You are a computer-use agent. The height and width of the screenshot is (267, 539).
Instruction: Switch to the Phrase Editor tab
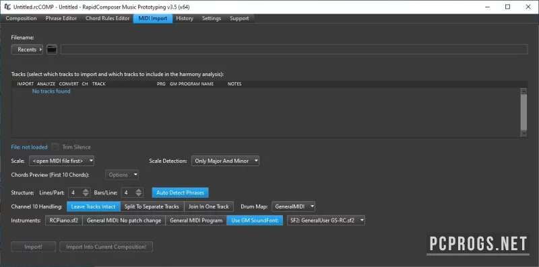pyautogui.click(x=61, y=19)
